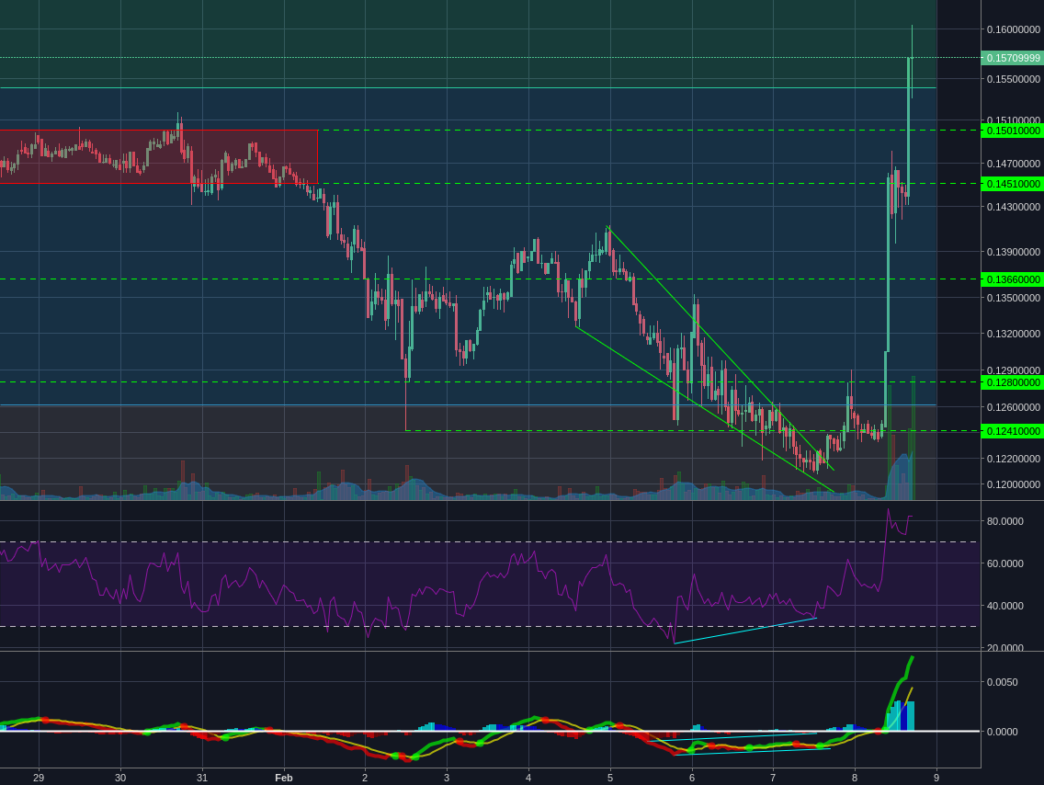The image size is (1044, 785).
Task: Click date label 2 on time axis
Action: click(x=365, y=777)
